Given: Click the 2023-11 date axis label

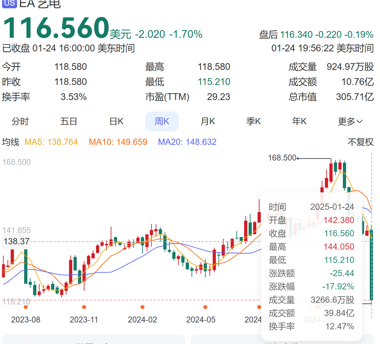Looking at the screenshot, I should tap(84, 320).
